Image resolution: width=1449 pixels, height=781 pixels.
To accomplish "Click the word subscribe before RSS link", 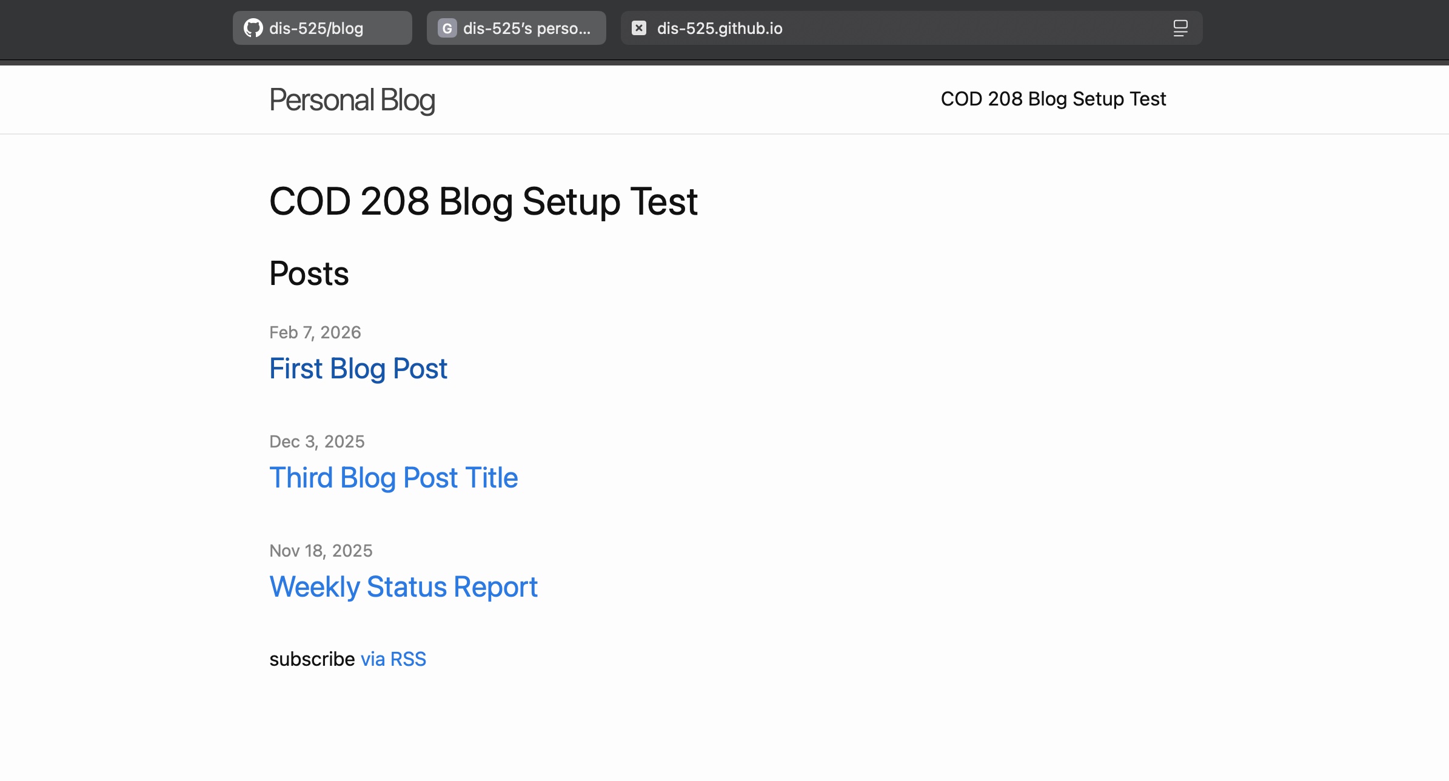I will pyautogui.click(x=312, y=659).
